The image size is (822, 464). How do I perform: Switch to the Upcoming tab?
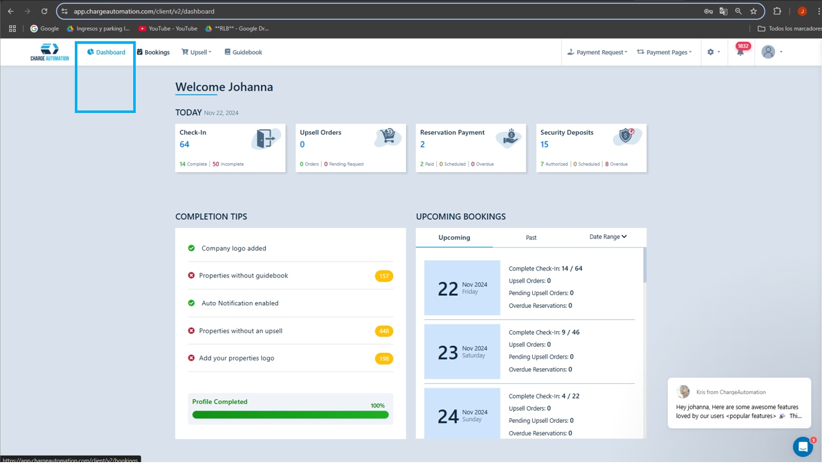click(x=454, y=237)
